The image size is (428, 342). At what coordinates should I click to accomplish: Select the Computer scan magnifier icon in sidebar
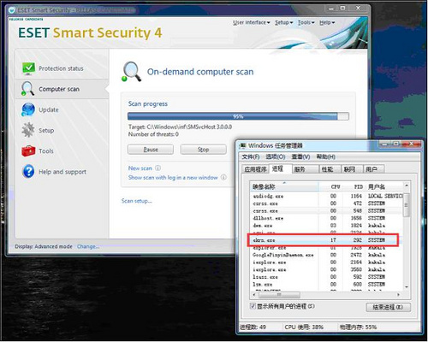pos(27,89)
